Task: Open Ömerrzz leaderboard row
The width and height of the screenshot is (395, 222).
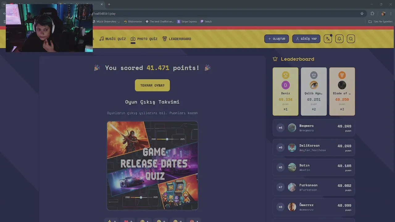Action: [x=314, y=207]
